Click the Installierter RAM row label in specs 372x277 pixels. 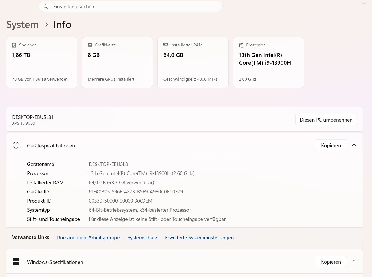[x=45, y=183]
